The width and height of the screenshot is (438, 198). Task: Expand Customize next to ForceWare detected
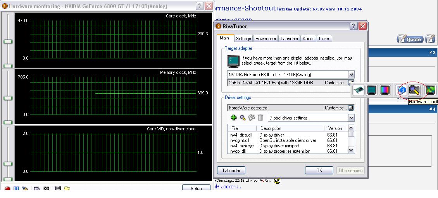pyautogui.click(x=351, y=108)
